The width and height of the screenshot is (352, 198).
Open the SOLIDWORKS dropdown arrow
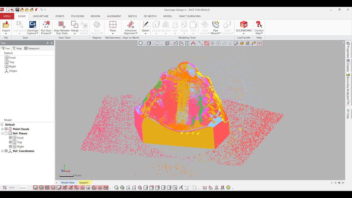244,34
